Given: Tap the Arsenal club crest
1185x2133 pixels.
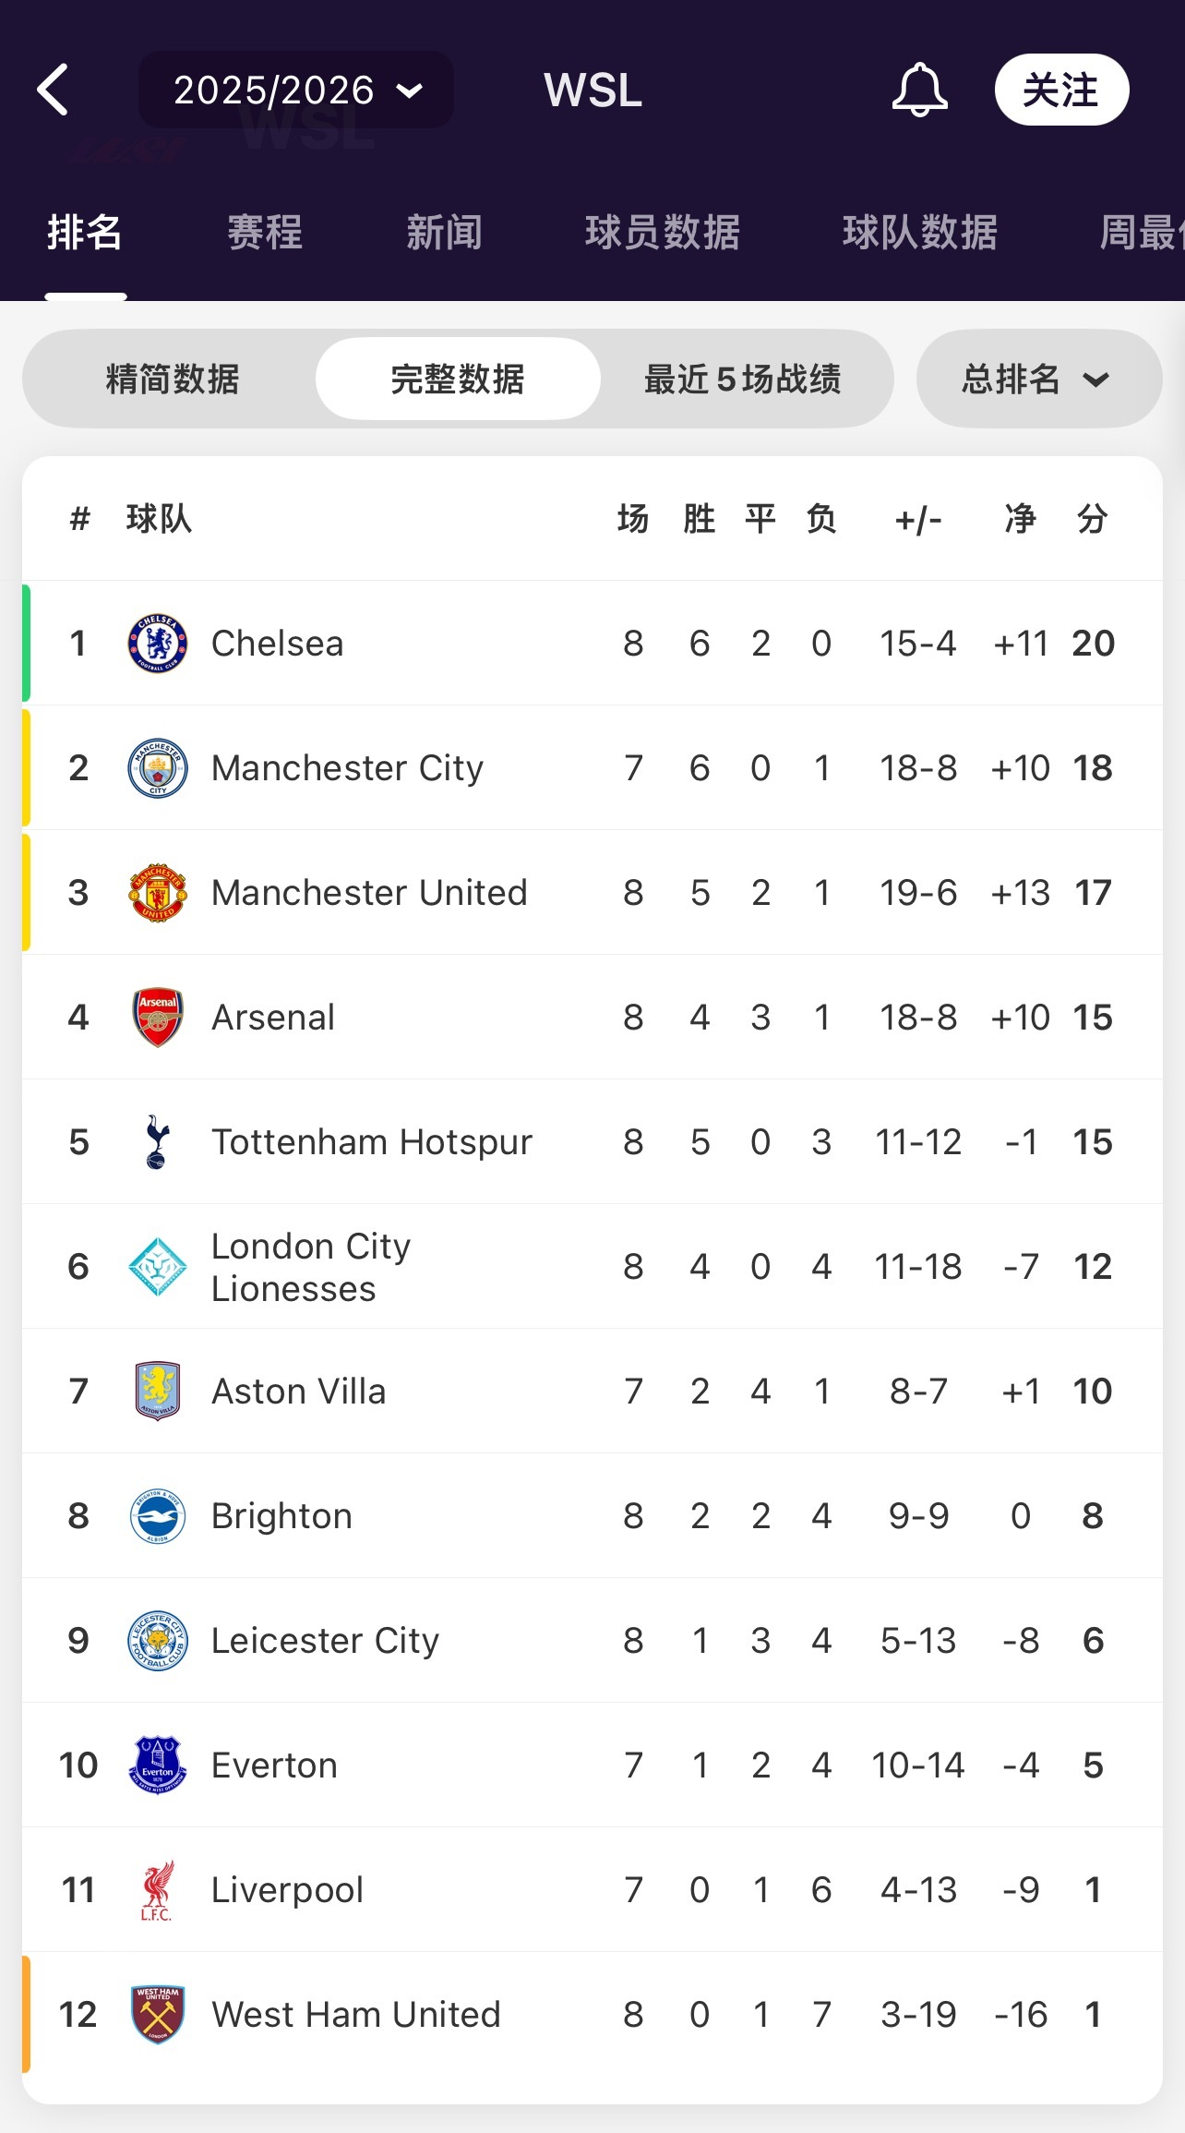Looking at the screenshot, I should pyautogui.click(x=158, y=1018).
